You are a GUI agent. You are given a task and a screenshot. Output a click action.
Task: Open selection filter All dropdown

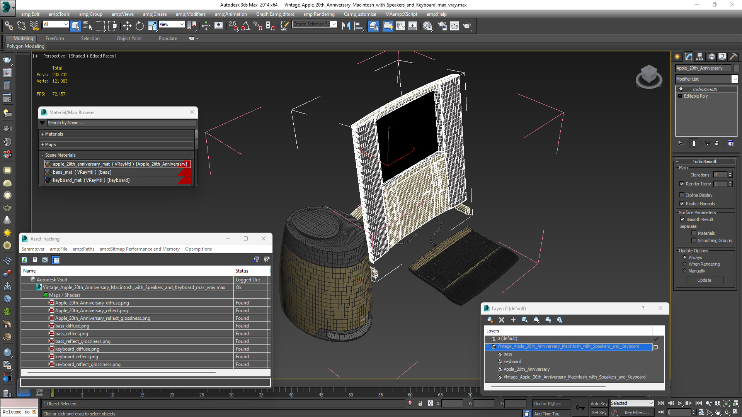pyautogui.click(x=66, y=24)
